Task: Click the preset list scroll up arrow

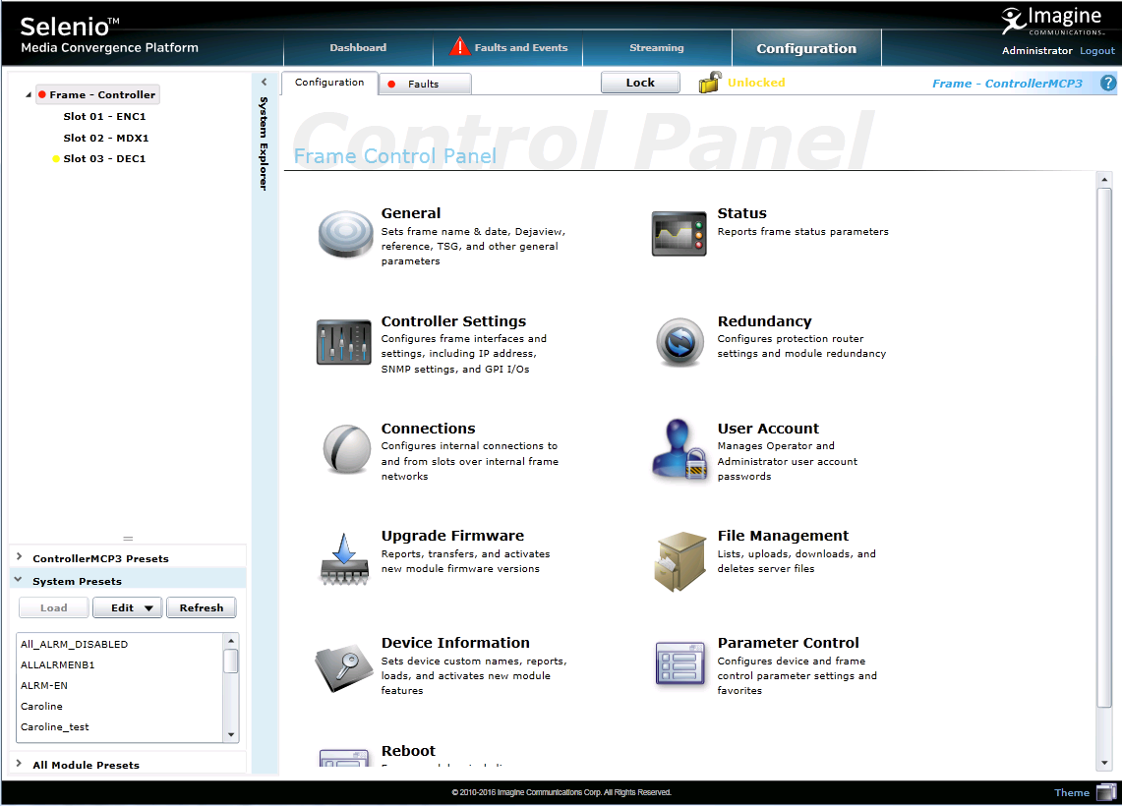Action: [230, 640]
